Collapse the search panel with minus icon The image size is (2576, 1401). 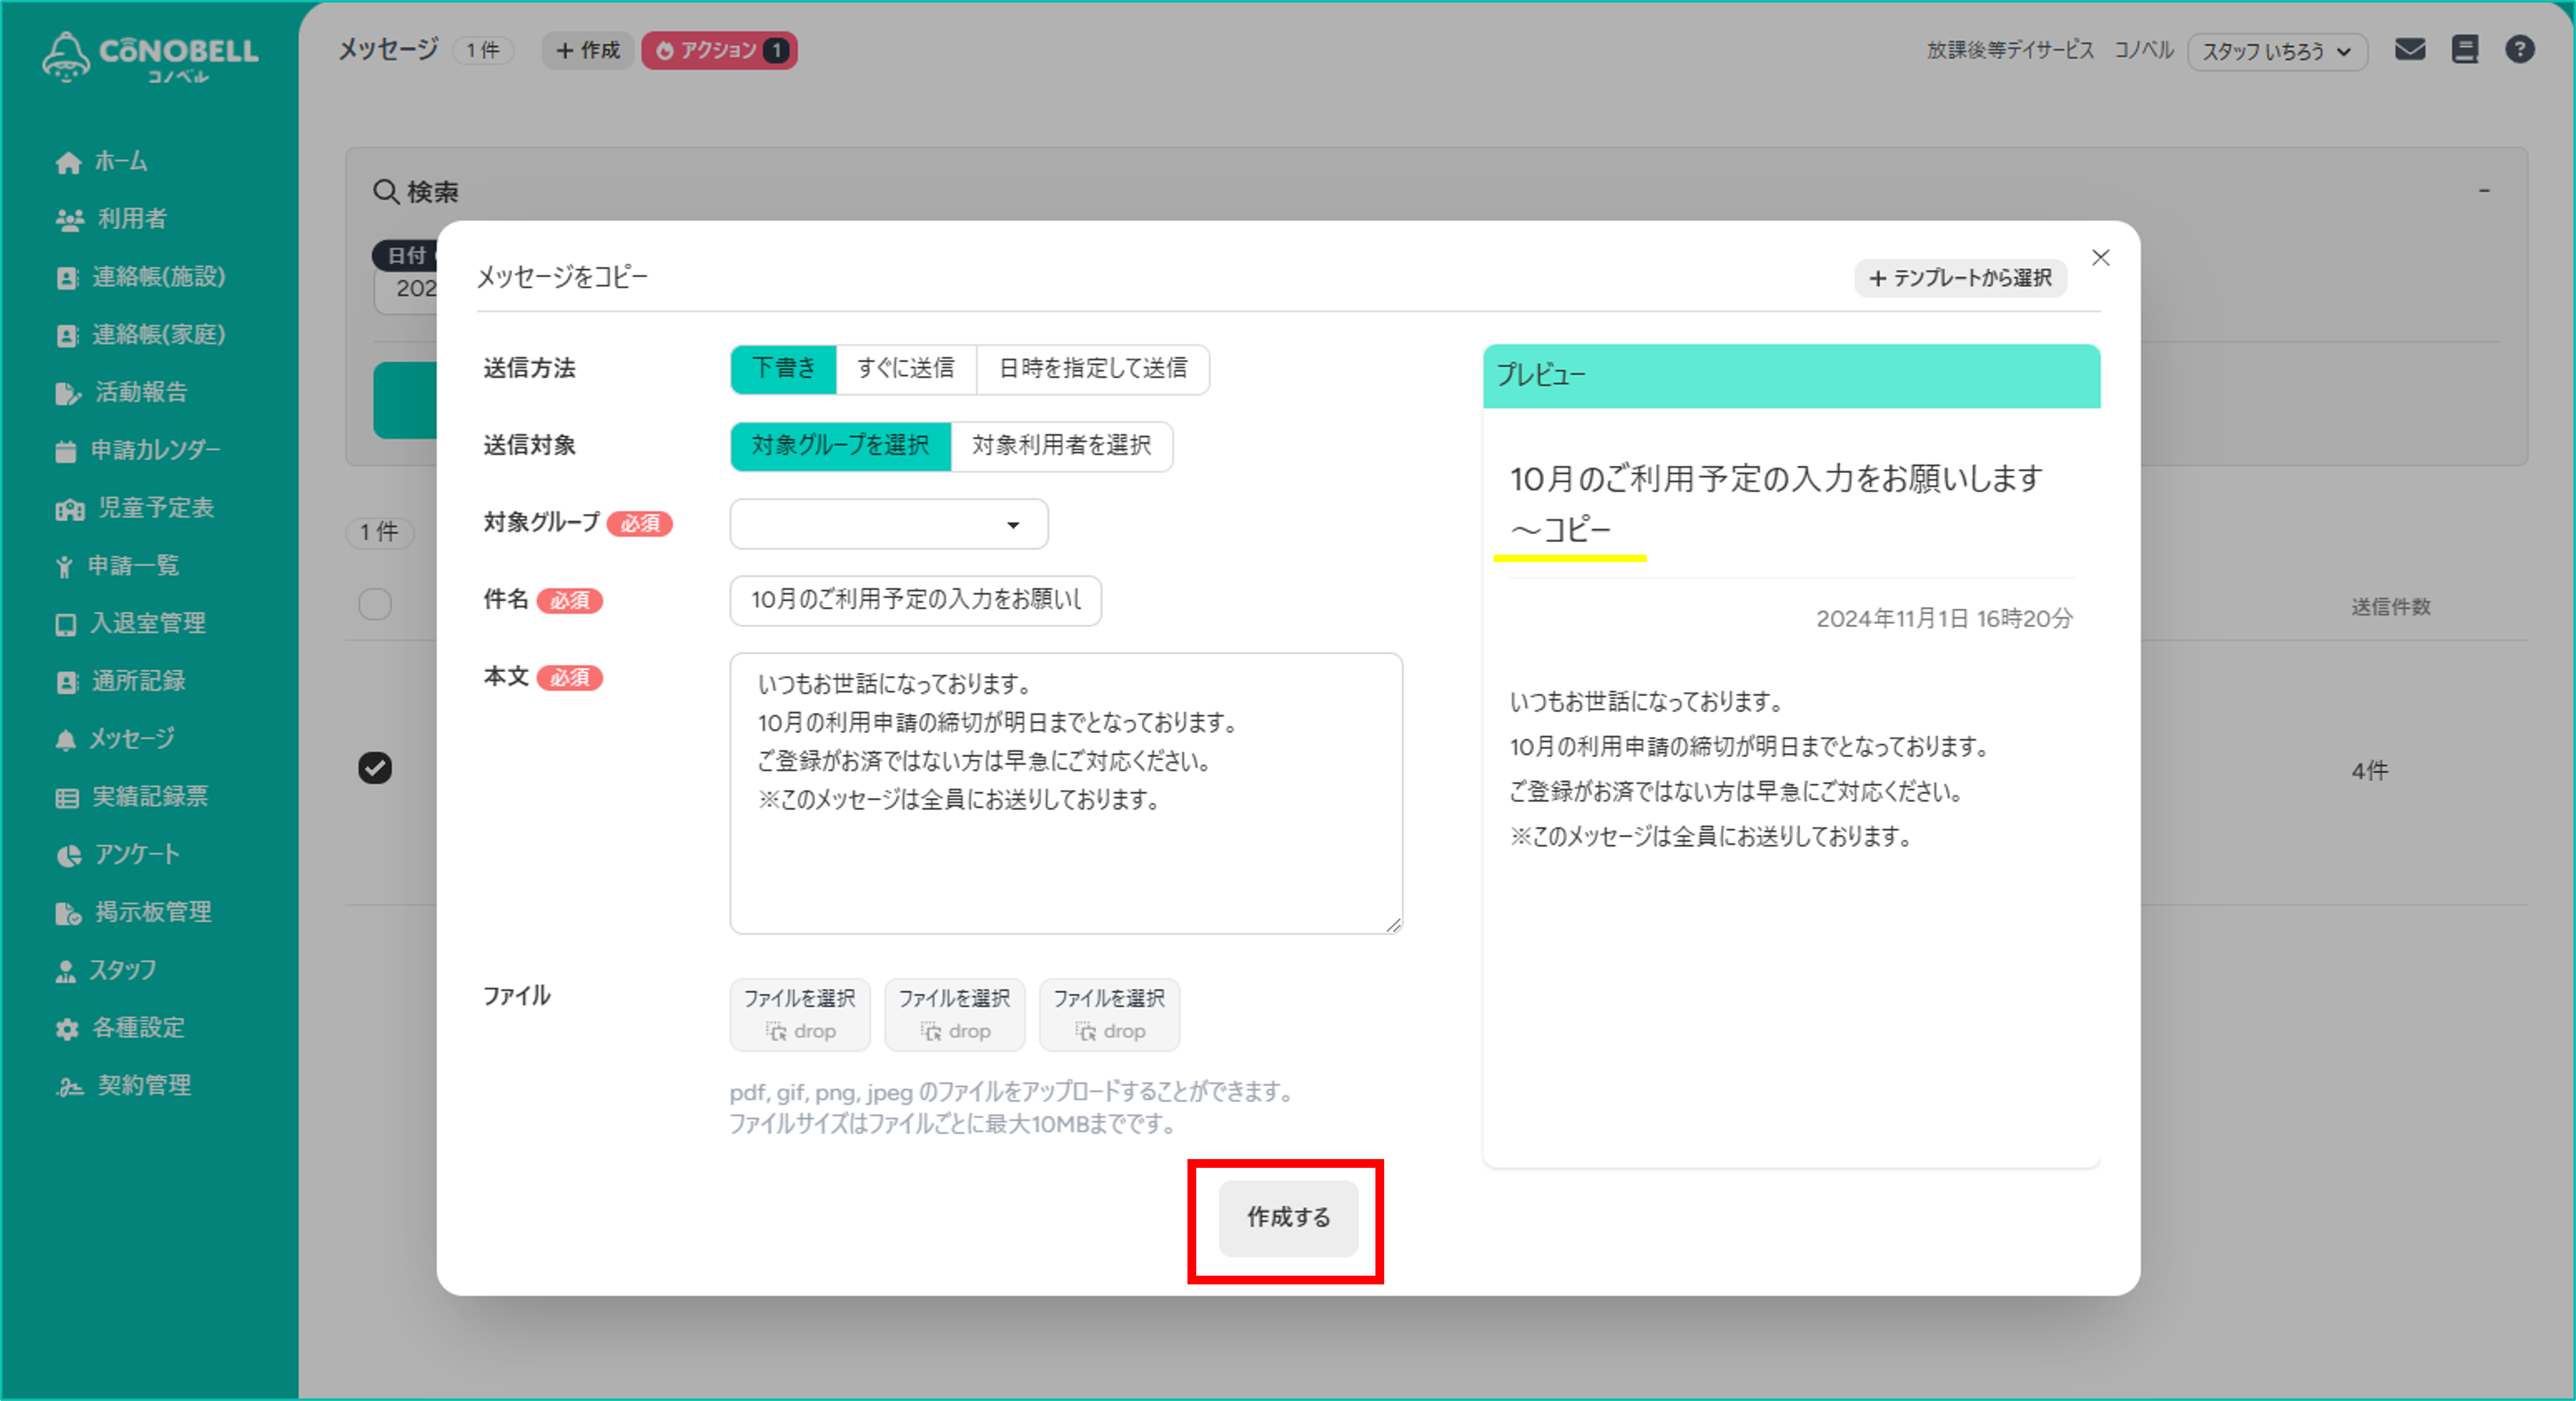tap(2484, 190)
